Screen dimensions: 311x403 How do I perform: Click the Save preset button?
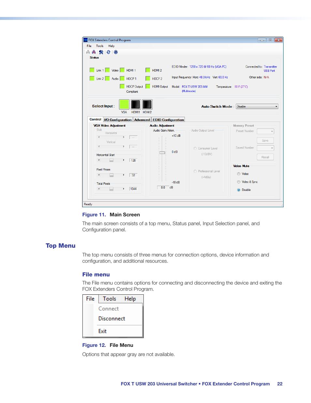coord(265,141)
